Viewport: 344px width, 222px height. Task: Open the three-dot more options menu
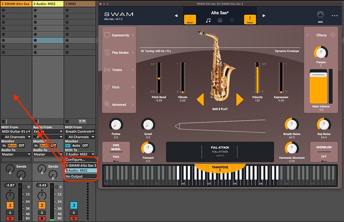335,16
